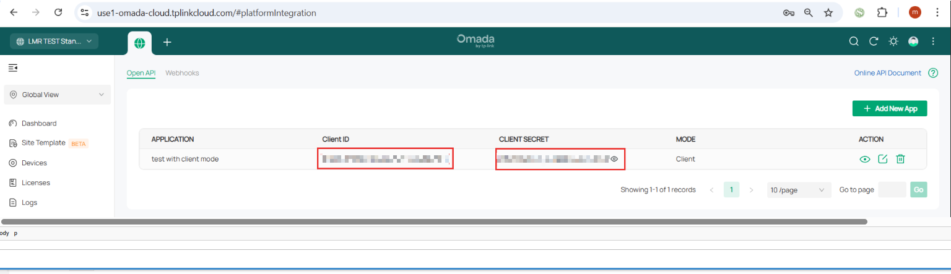951x274 pixels.
Task: Reload the page with the refresh icon
Action: pyautogui.click(x=58, y=12)
